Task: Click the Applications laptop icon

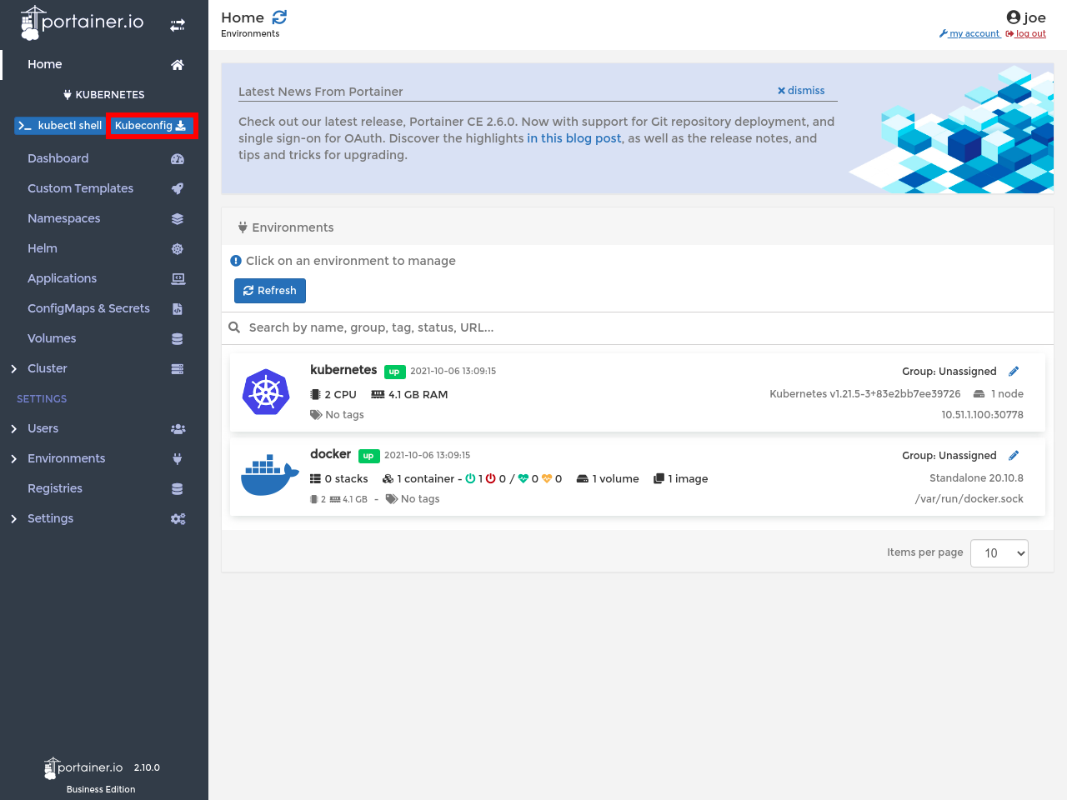Action: pyautogui.click(x=178, y=279)
